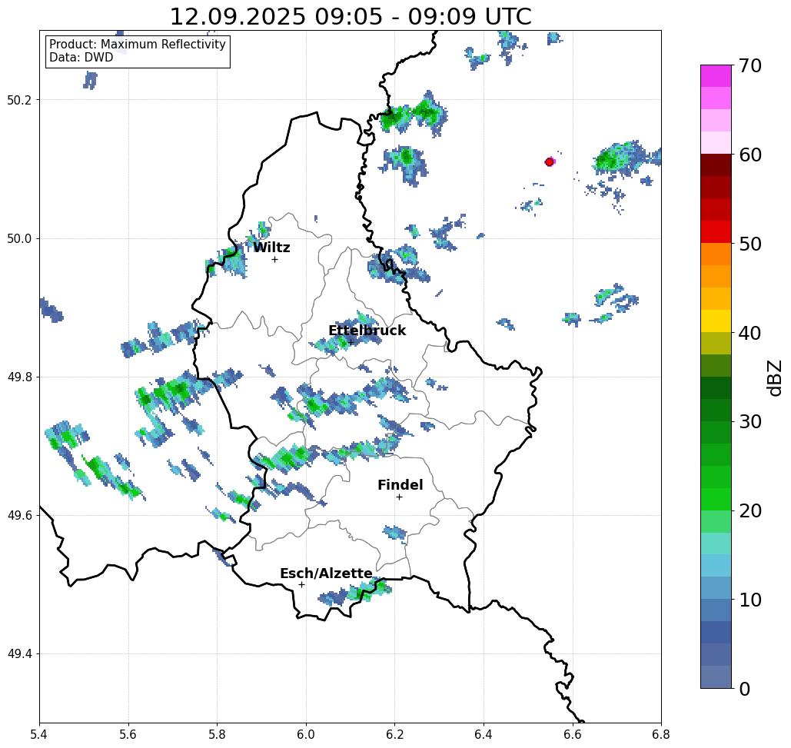Click the 6.4 longitude tick label
Image resolution: width=791 pixels, height=748 pixels.
[484, 734]
